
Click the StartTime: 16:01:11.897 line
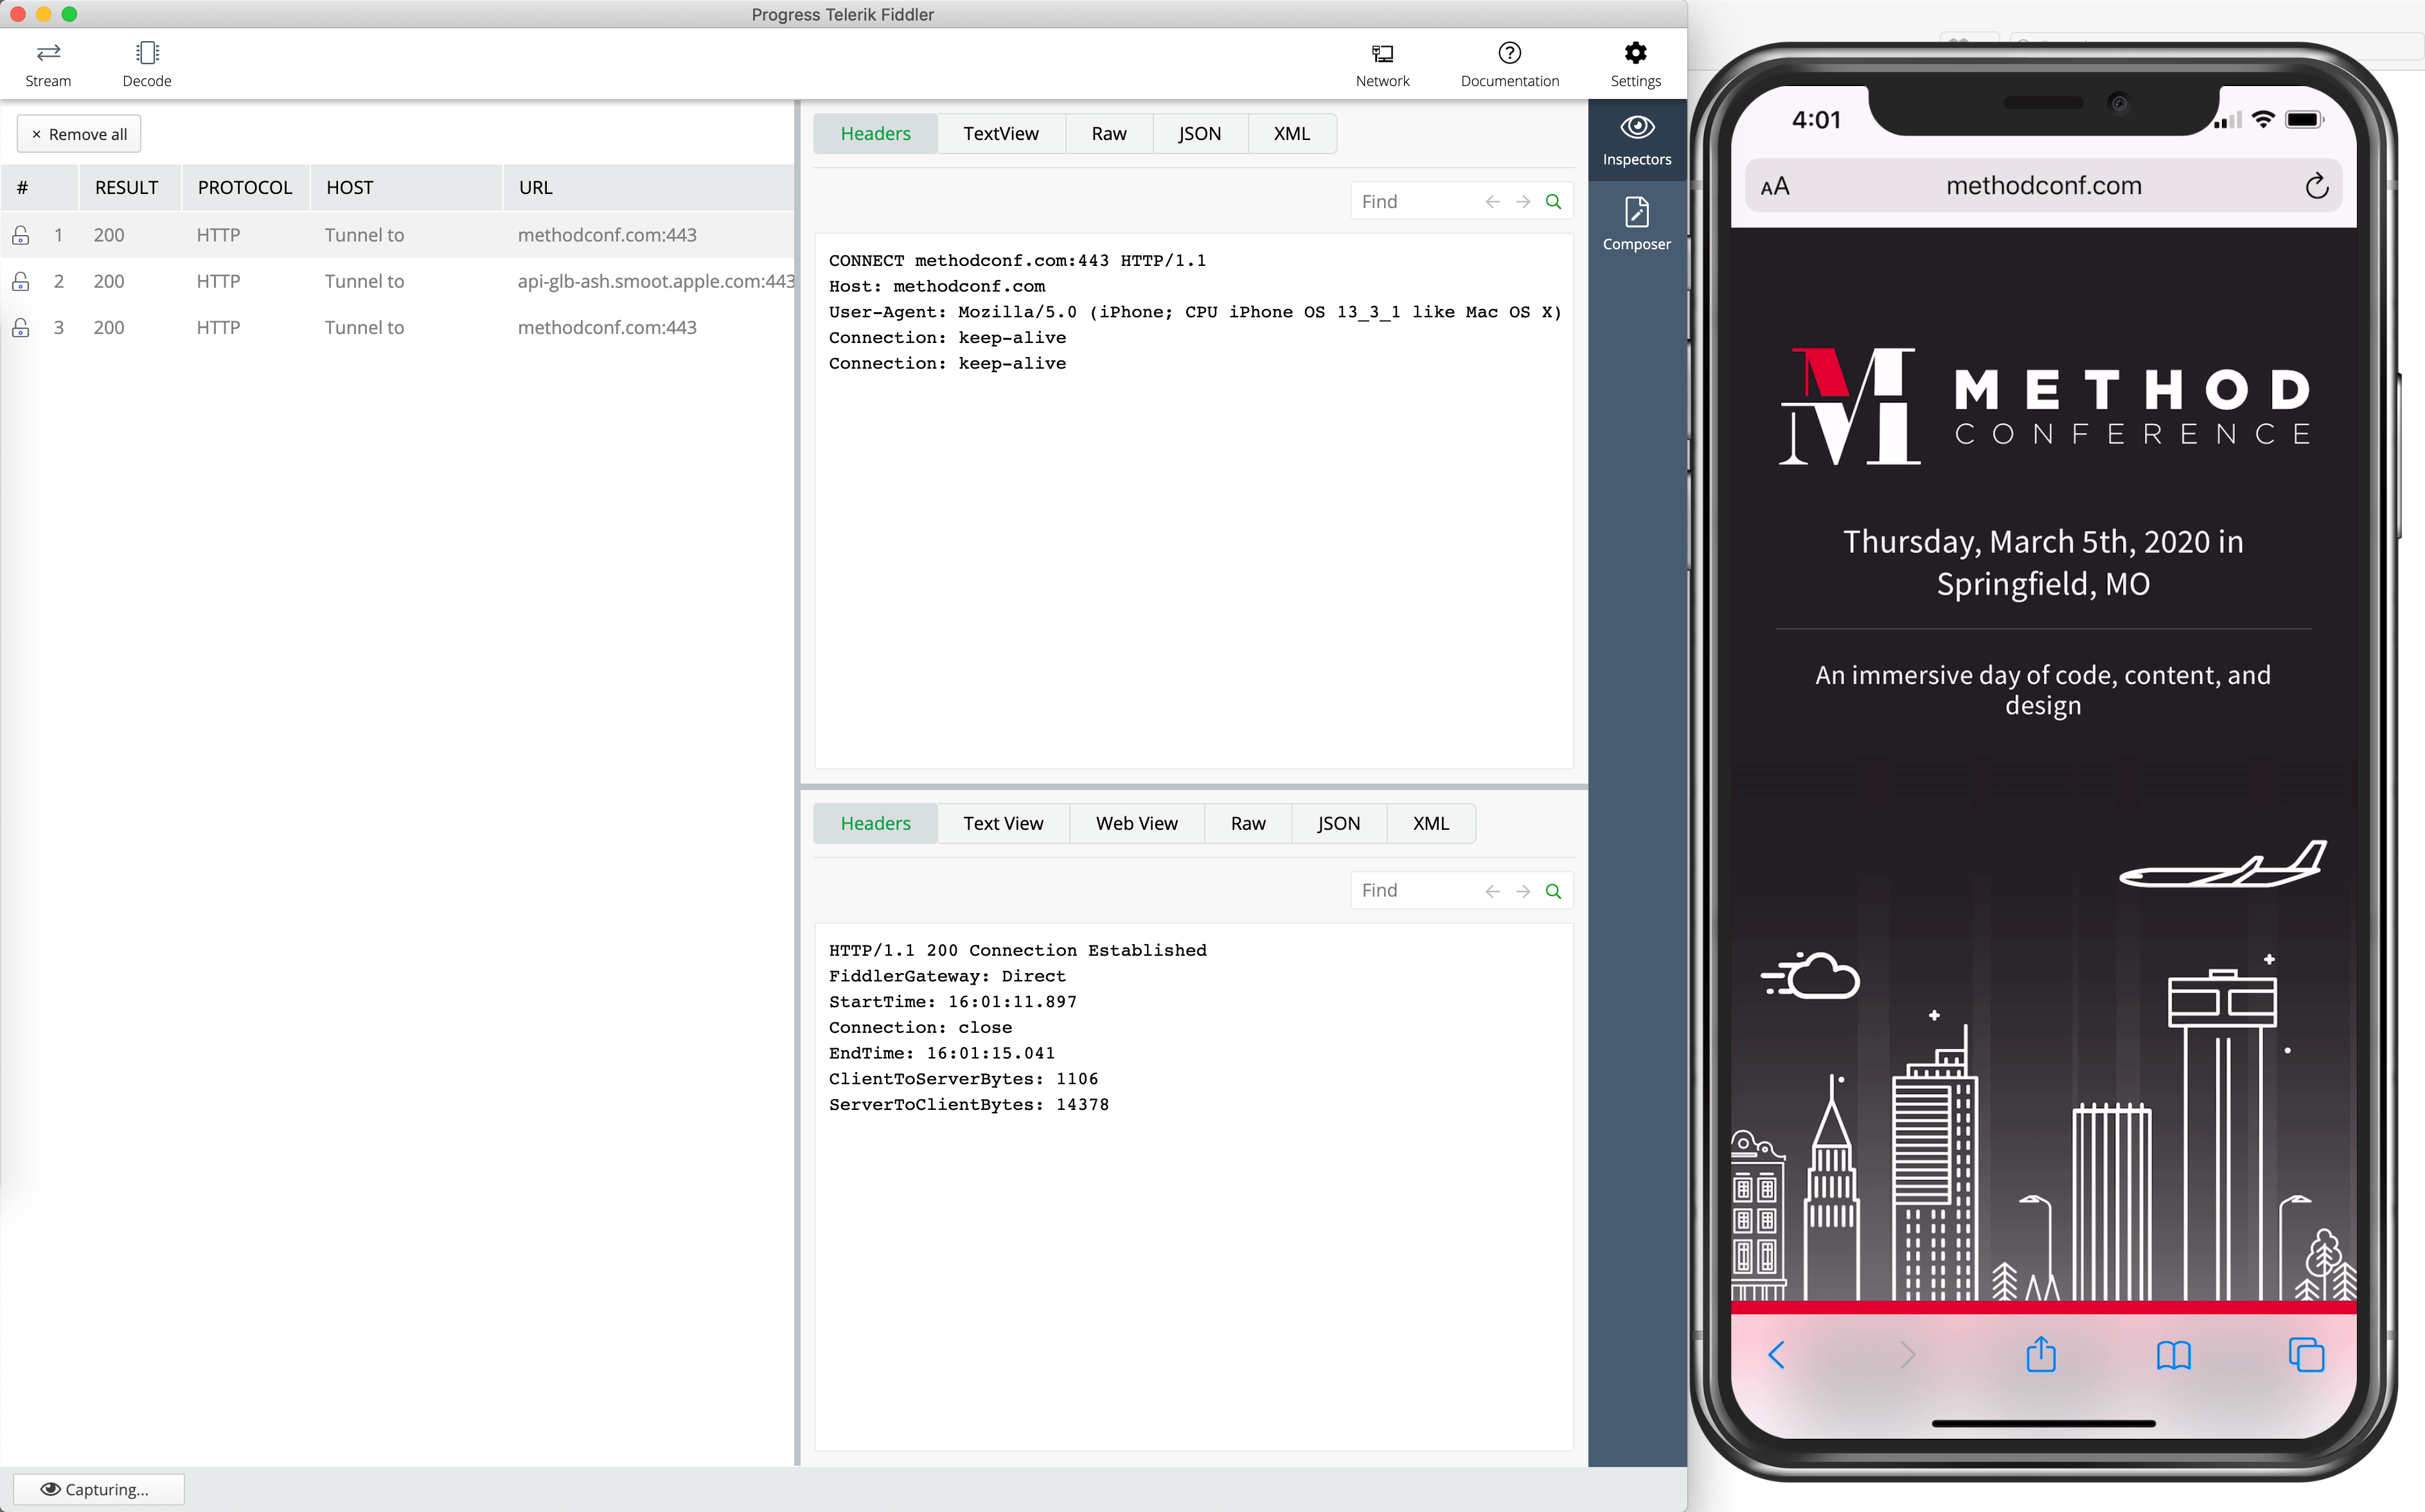tap(952, 1002)
